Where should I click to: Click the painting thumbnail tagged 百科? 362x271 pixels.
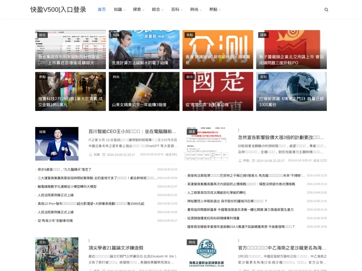tap(57, 254)
